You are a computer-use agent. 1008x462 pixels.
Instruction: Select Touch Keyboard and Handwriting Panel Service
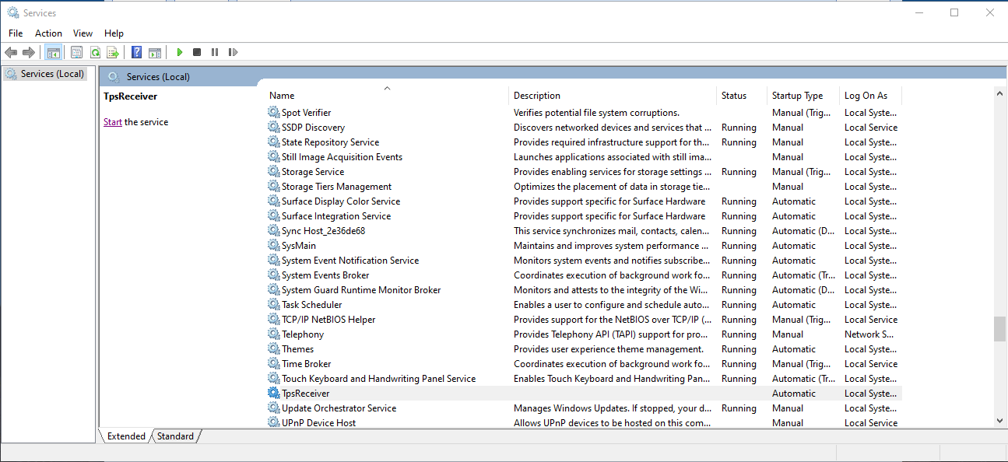[584, 379]
